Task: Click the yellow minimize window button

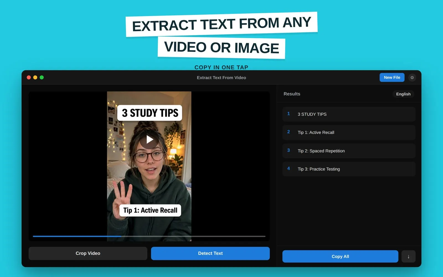Action: coord(35,78)
